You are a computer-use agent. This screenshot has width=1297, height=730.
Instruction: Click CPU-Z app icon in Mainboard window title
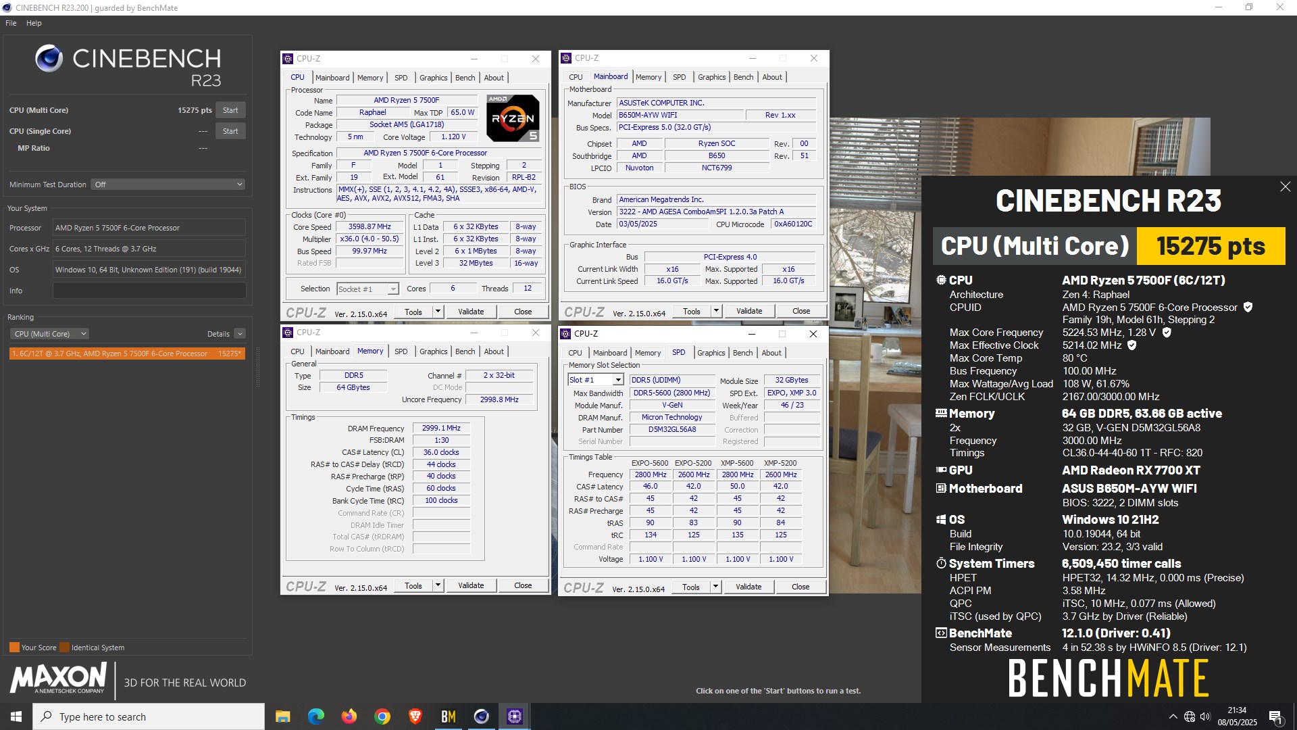point(565,58)
